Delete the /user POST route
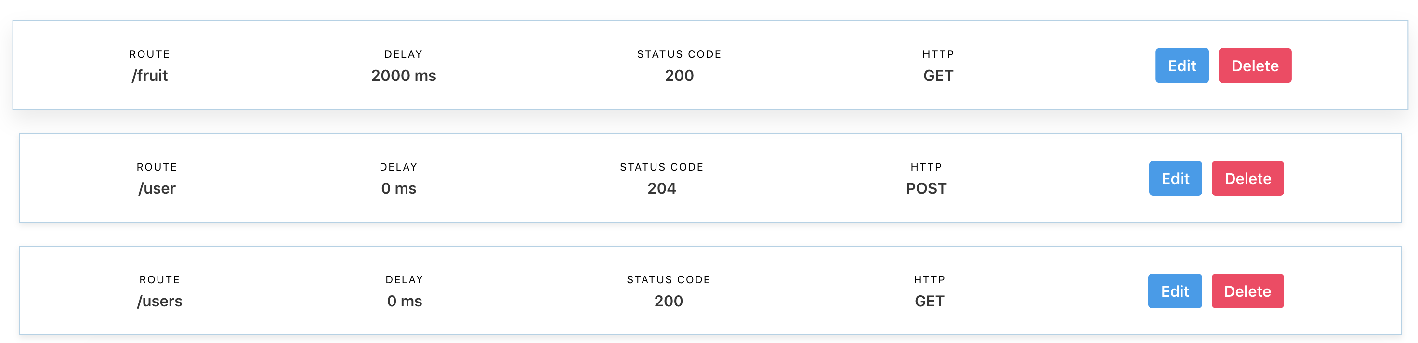 (x=1247, y=178)
